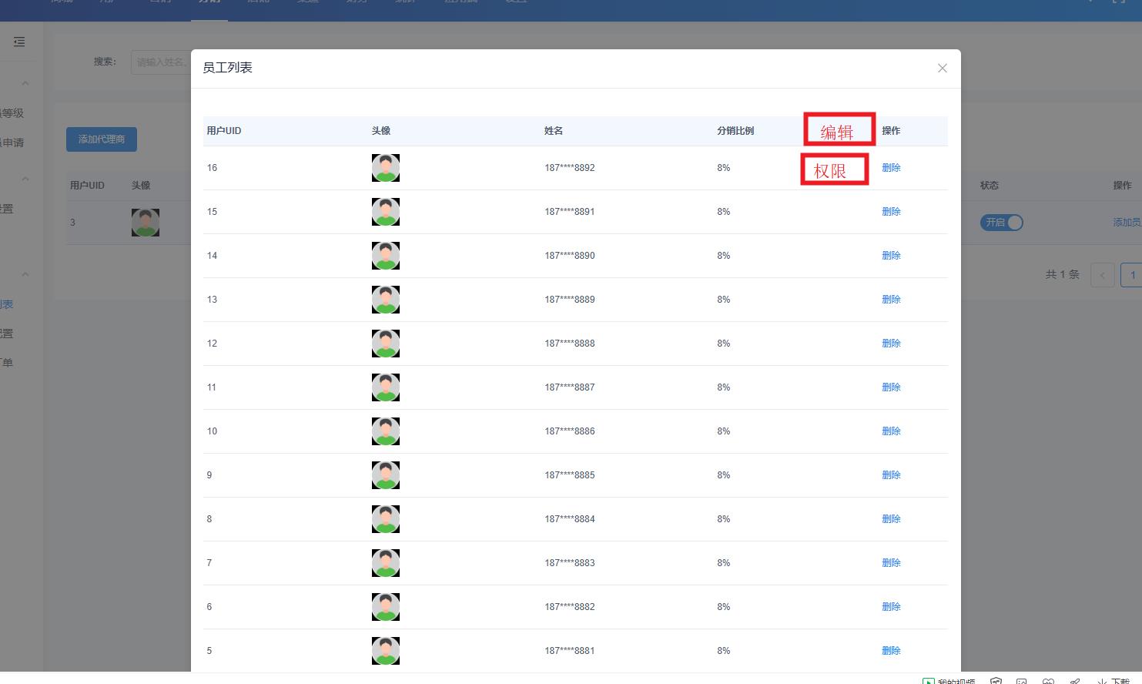Viewport: 1142px width, 684px height.
Task: Click the agent avatar for UID 3
Action: [145, 223]
